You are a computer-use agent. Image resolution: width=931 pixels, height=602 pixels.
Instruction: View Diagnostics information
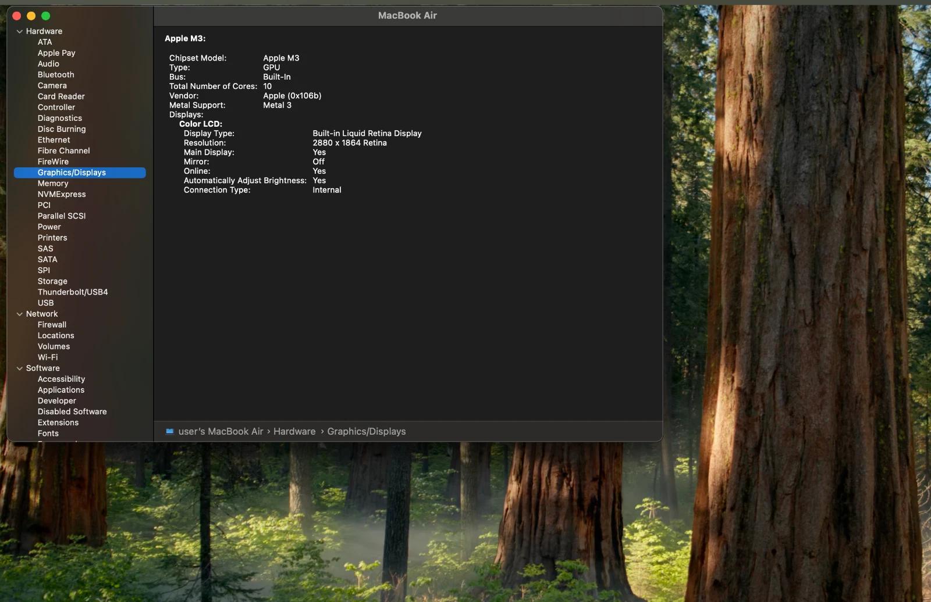point(60,118)
